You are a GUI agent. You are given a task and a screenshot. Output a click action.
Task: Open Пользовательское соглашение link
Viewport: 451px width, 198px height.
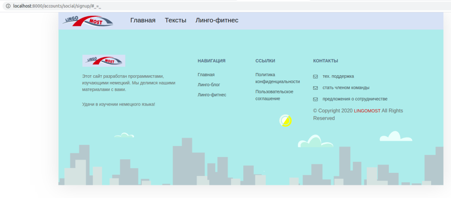(274, 95)
